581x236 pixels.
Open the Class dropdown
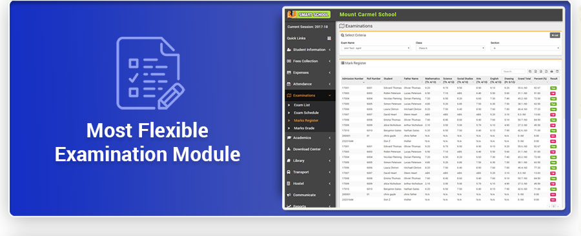(451, 48)
